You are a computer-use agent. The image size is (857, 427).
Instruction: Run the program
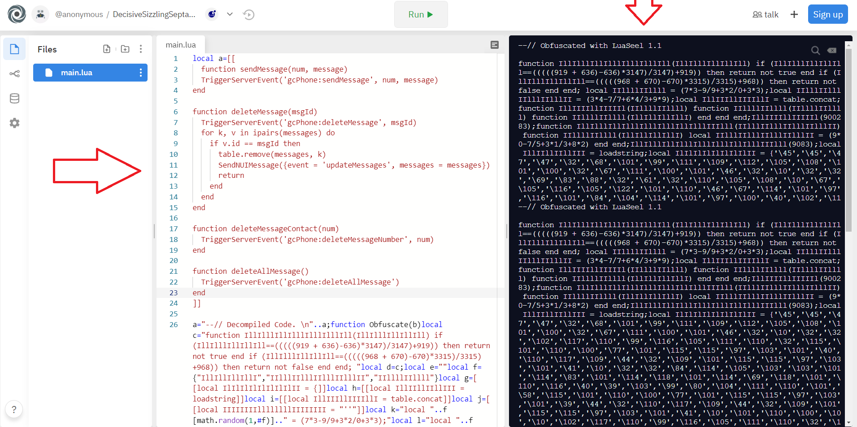[x=421, y=14]
